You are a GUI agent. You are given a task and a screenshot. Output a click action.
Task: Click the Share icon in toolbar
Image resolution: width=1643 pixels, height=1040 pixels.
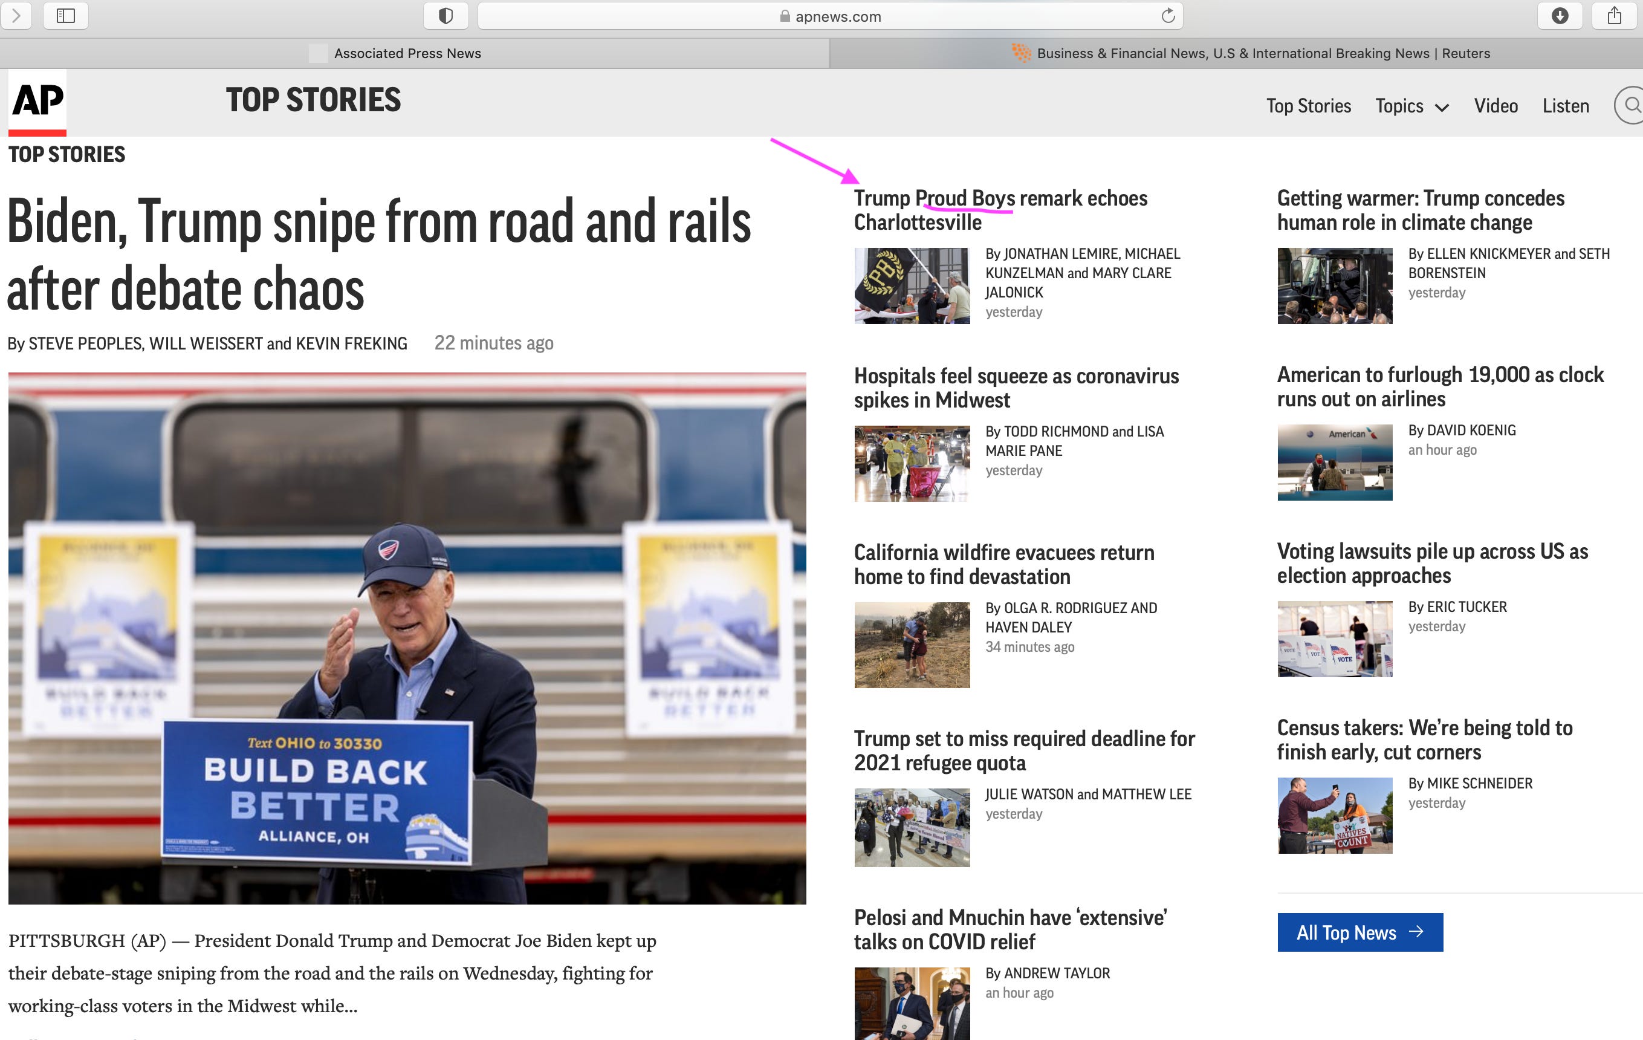[1613, 16]
